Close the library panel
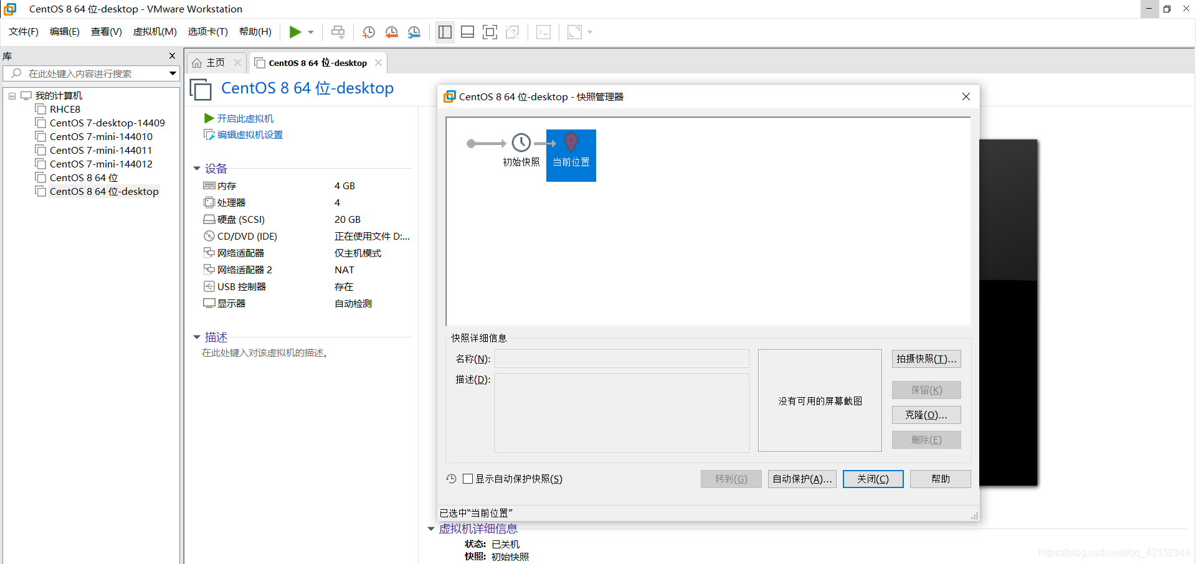This screenshot has height=564, width=1196. 173,56
